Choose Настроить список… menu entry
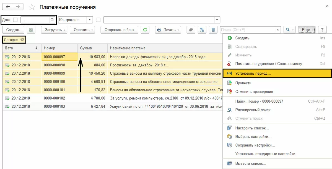Image resolution: width=332 pixels, height=169 pixels. click(277, 128)
